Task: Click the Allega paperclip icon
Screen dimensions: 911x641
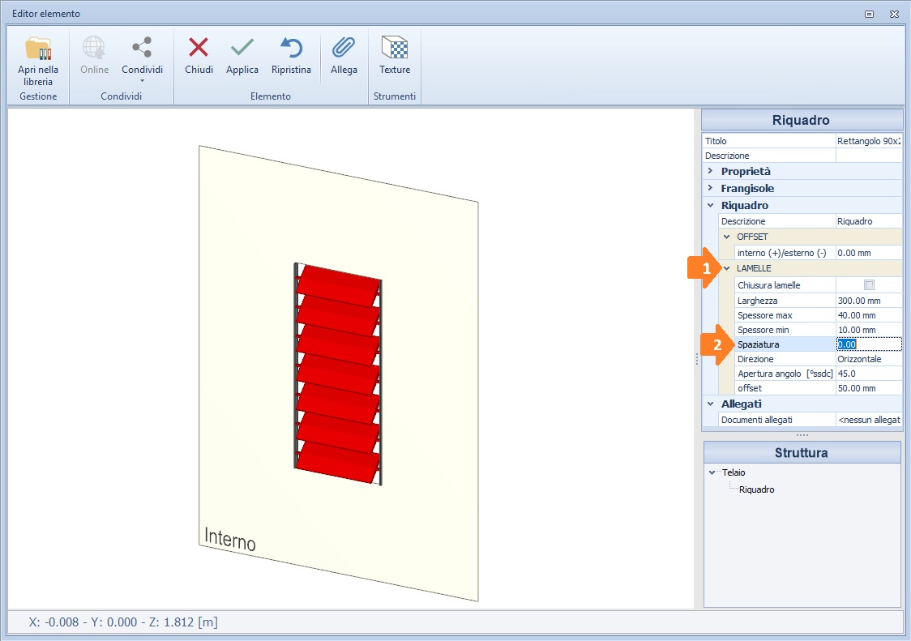Action: [344, 49]
